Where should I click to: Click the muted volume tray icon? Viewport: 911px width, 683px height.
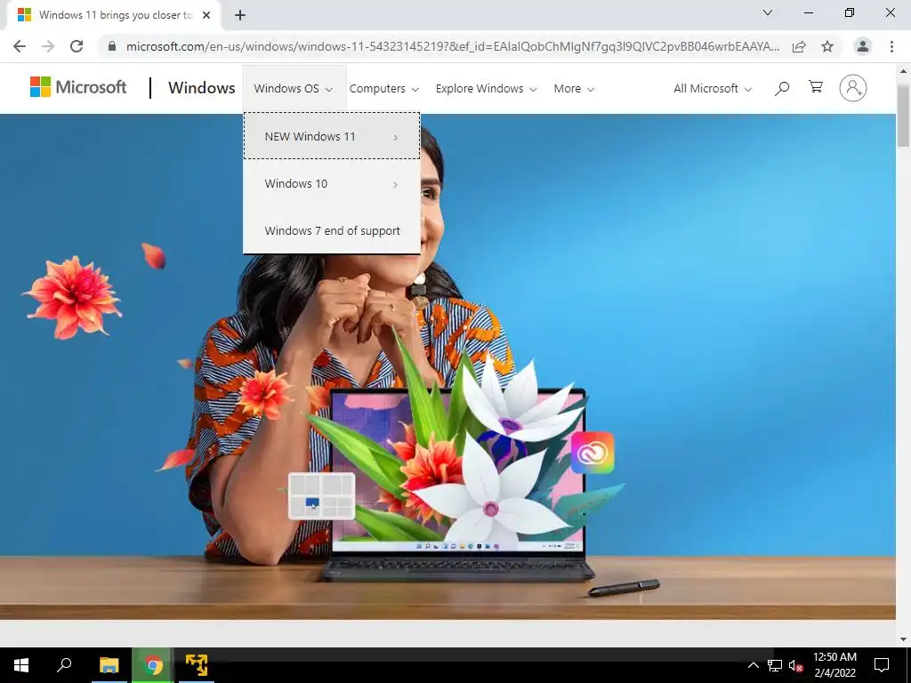tap(795, 665)
